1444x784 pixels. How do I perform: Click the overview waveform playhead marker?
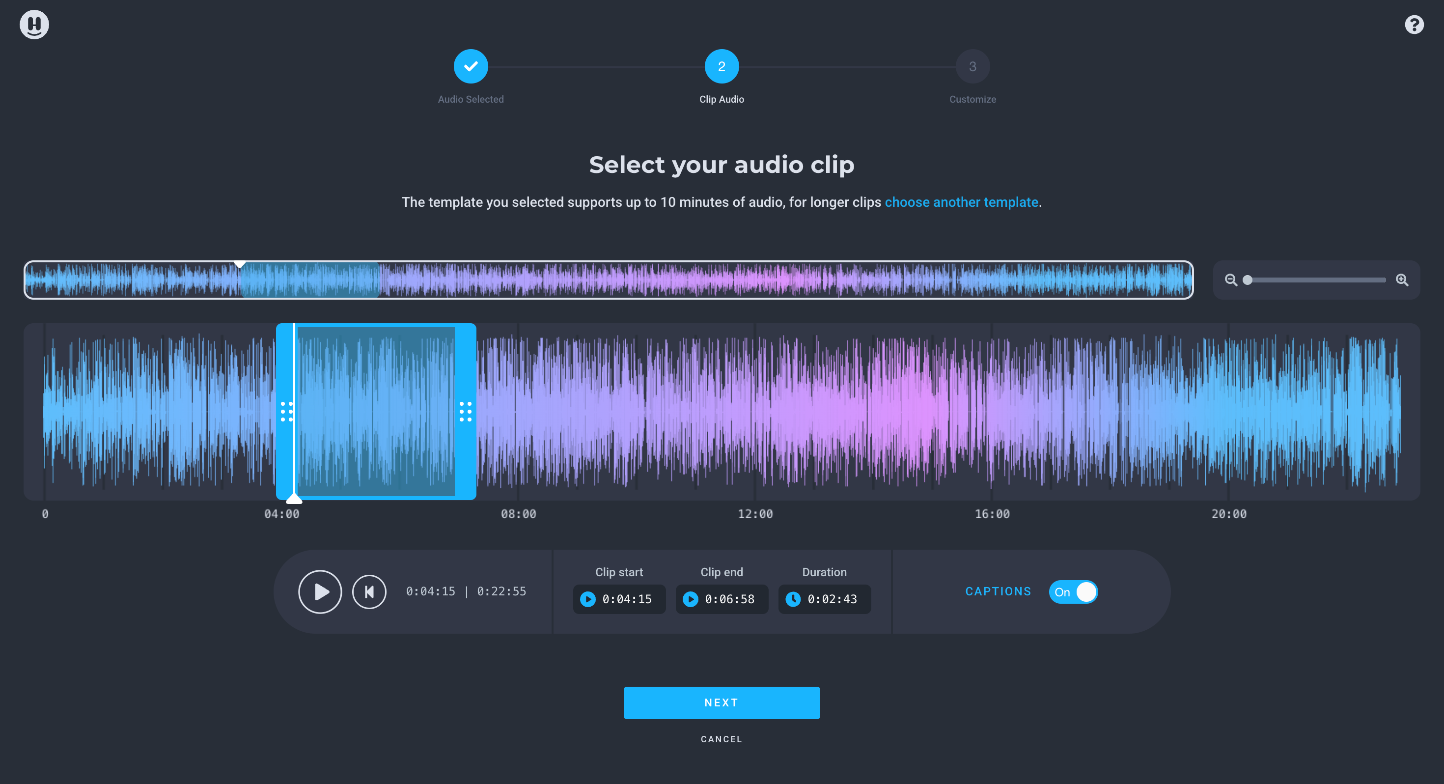pos(239,264)
